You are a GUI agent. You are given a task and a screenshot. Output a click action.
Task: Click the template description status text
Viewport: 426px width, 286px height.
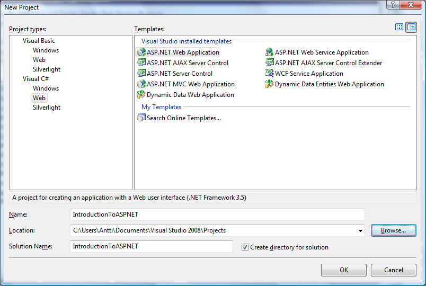click(x=129, y=198)
